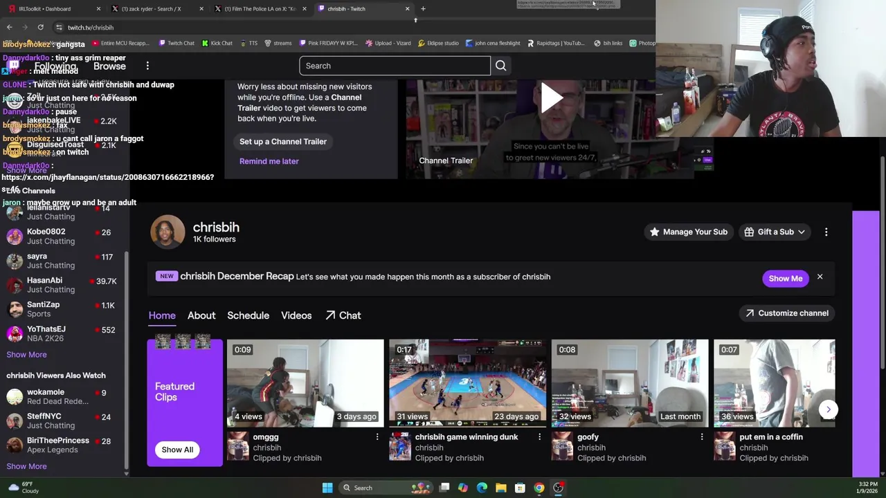Screen dimensions: 886x498
Task: Open OBS Studio from the taskbar
Action: [x=558, y=488]
